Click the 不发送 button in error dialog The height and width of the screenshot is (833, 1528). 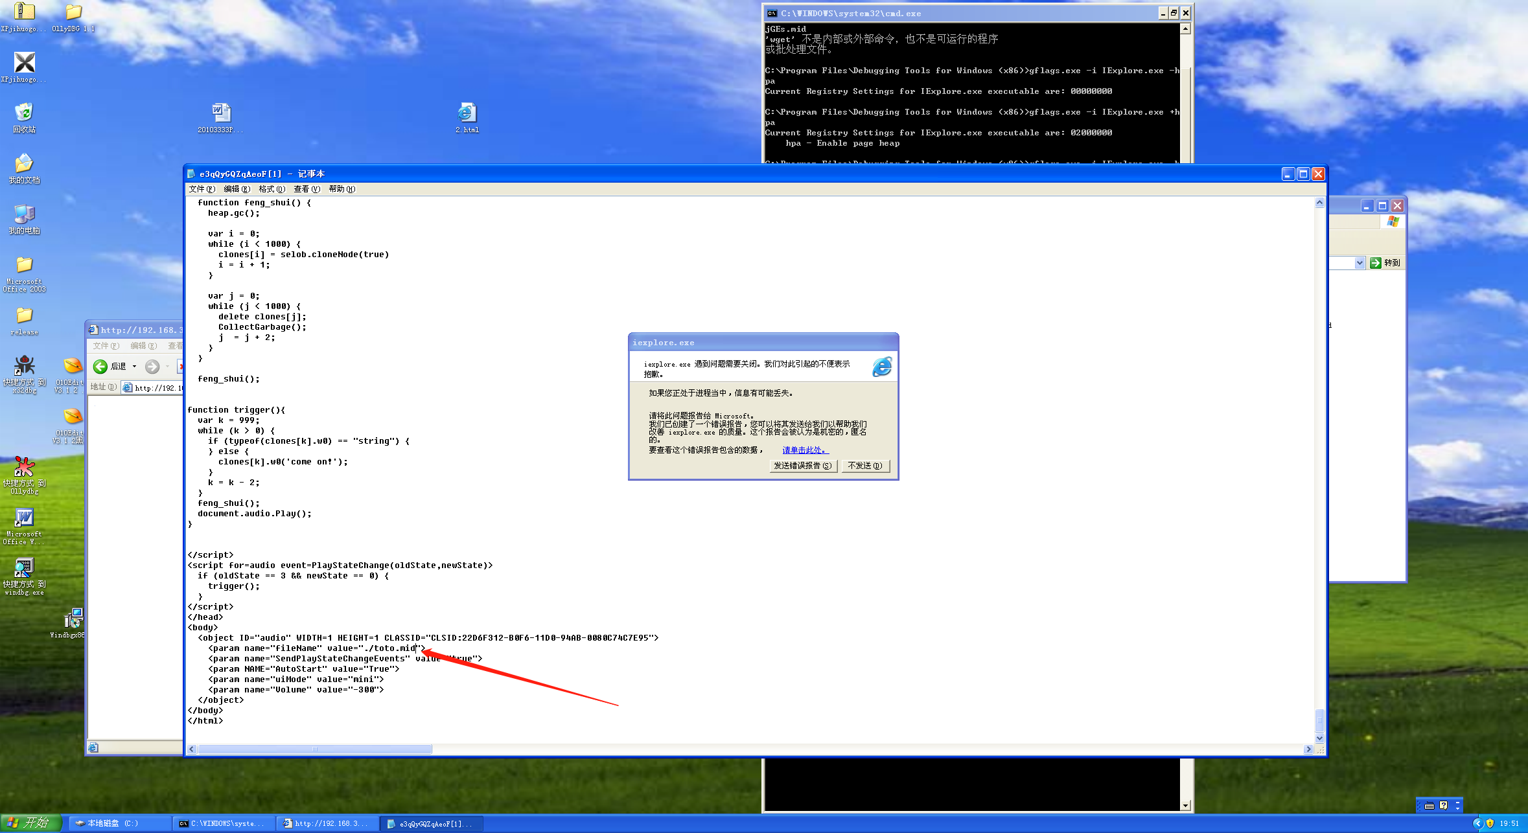coord(865,466)
